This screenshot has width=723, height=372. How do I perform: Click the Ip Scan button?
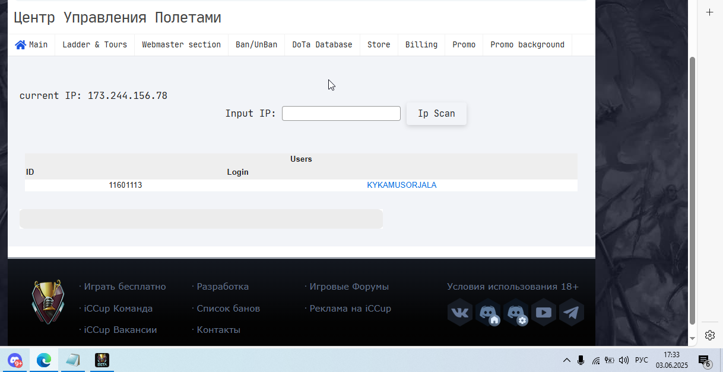(x=436, y=114)
